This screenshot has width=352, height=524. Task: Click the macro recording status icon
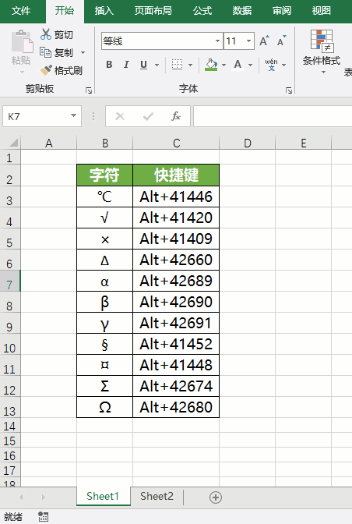[x=43, y=516]
